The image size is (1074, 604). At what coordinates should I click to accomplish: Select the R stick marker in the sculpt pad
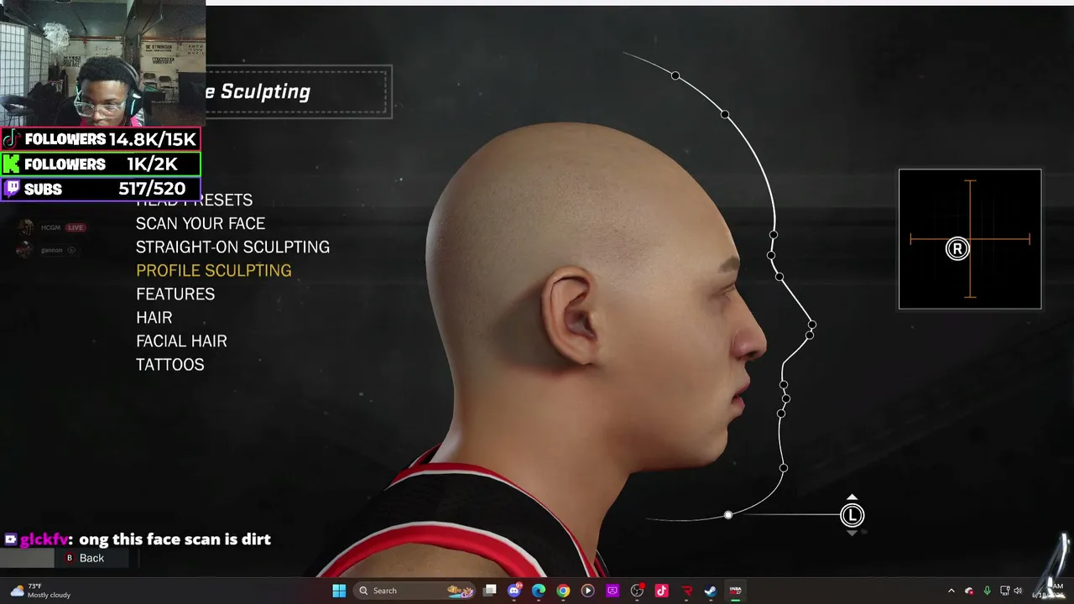tap(957, 248)
